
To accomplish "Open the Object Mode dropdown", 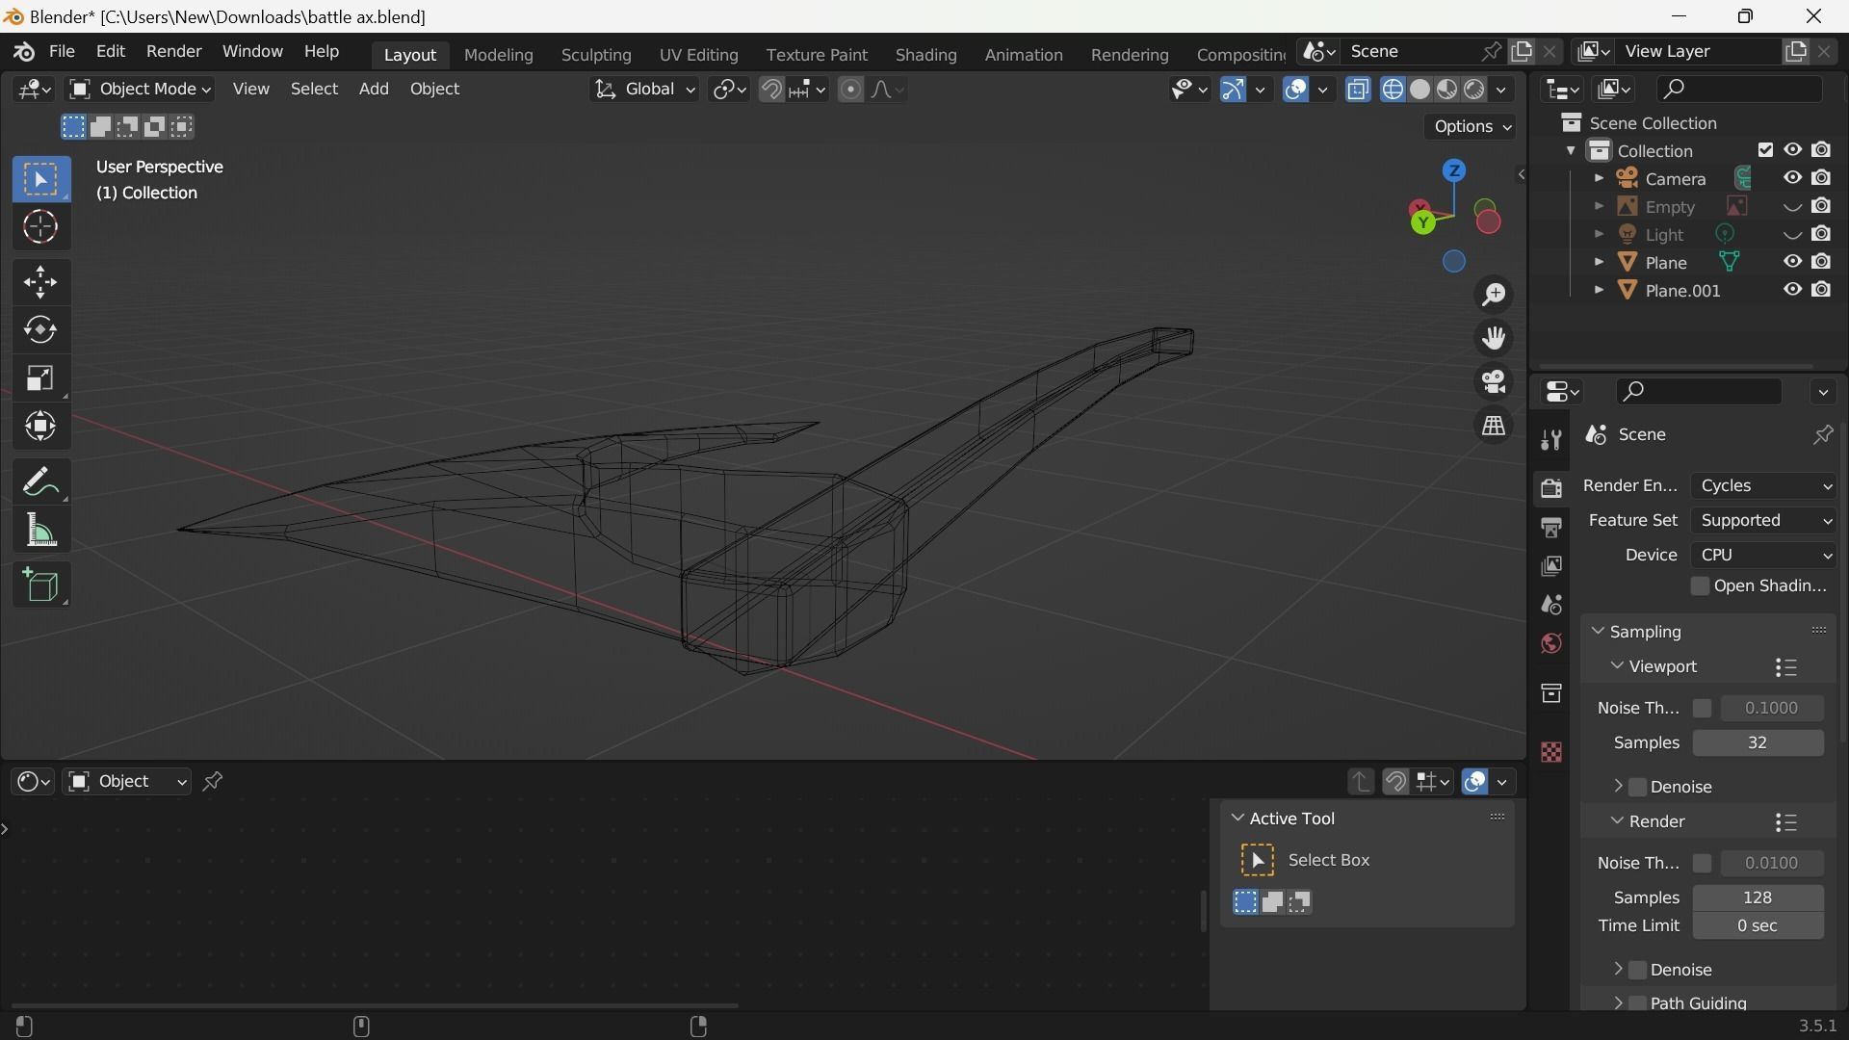I will tap(141, 90).
